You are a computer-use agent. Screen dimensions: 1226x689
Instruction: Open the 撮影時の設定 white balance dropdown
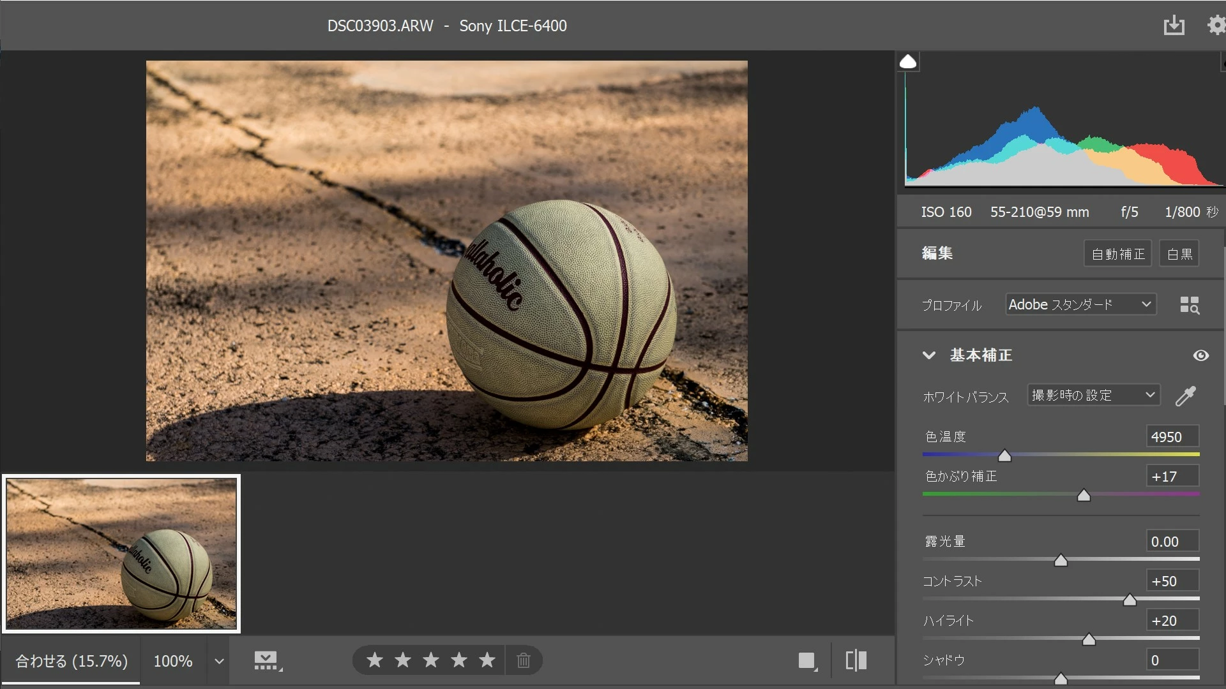1093,395
